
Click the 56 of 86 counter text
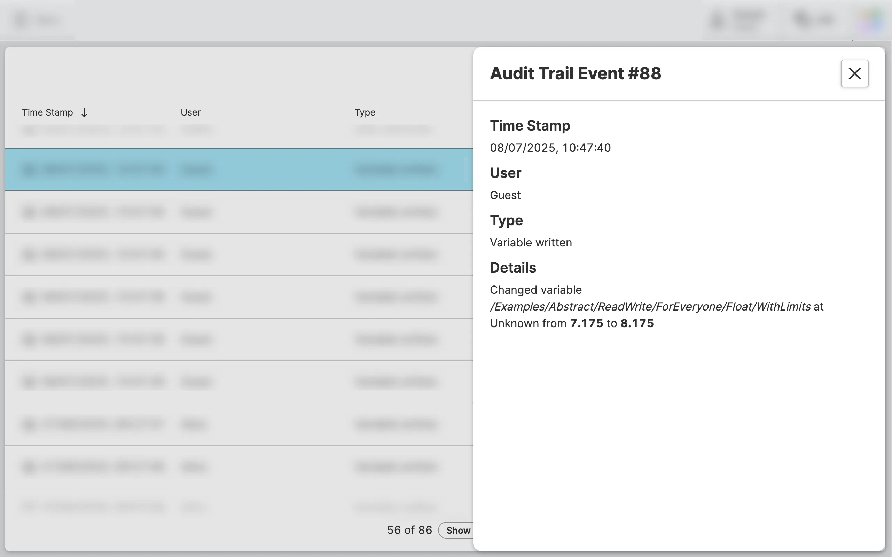pyautogui.click(x=409, y=530)
